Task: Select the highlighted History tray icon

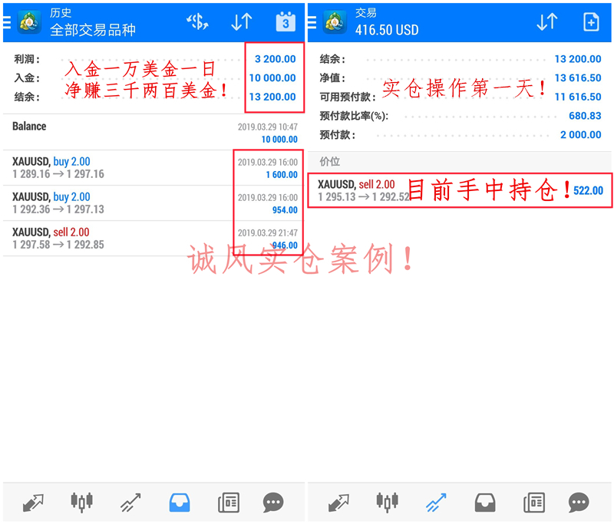Action: coord(179,503)
